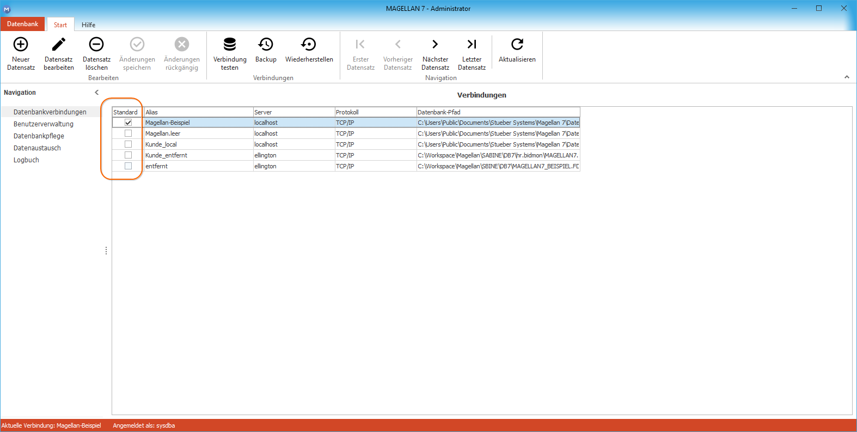Sort by the Alias column header
This screenshot has width=857, height=432.
199,112
